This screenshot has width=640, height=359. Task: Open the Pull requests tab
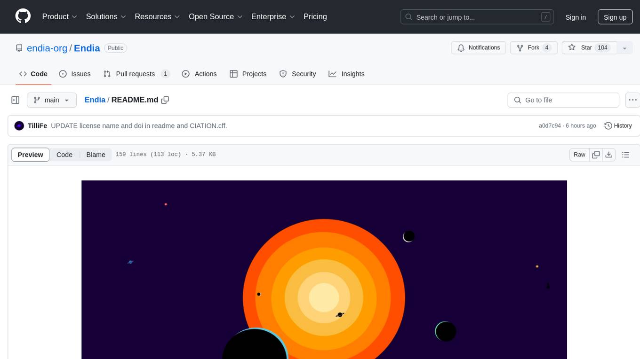136,74
